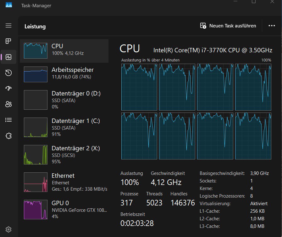The image size is (282, 237).
Task: Select the Arbeitsspeicher entry
Action: [64, 74]
